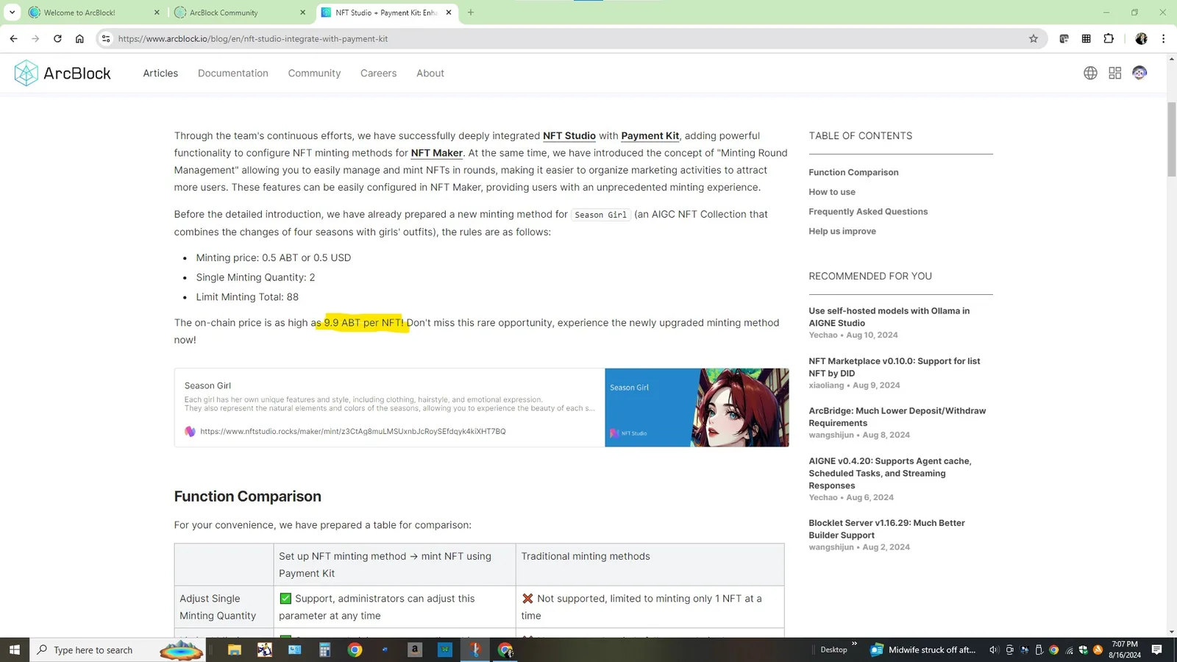The image size is (1177, 662).
Task: Click the media extension icon beside bookmark star
Action: (1064, 39)
